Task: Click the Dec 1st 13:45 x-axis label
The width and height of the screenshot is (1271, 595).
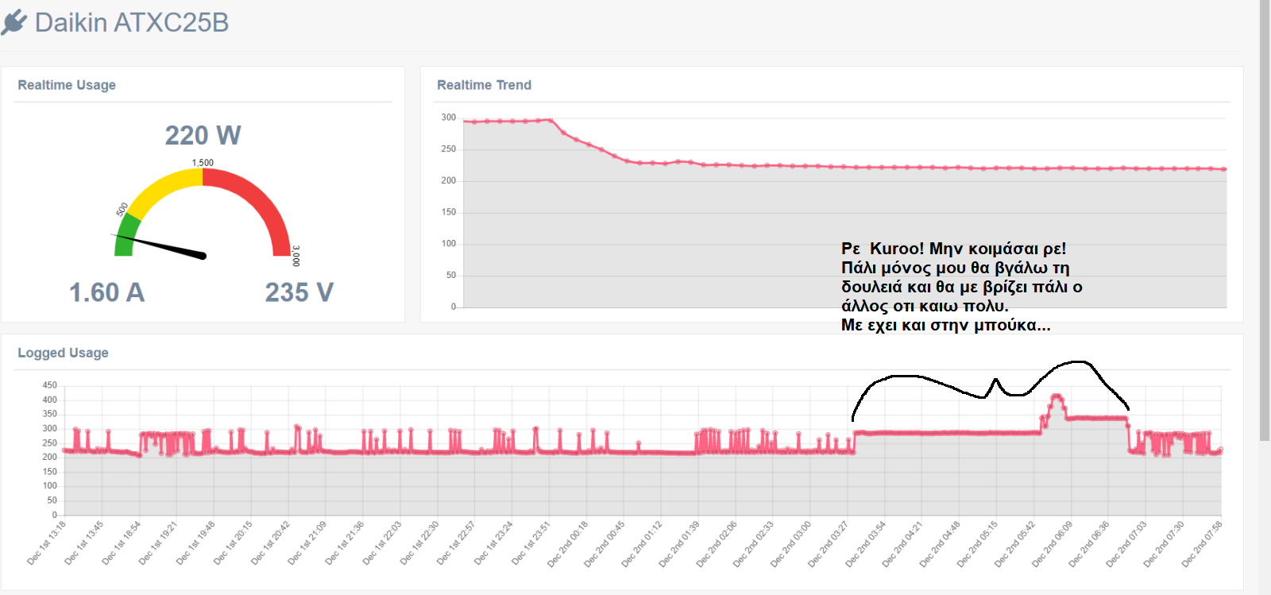Action: (x=84, y=543)
